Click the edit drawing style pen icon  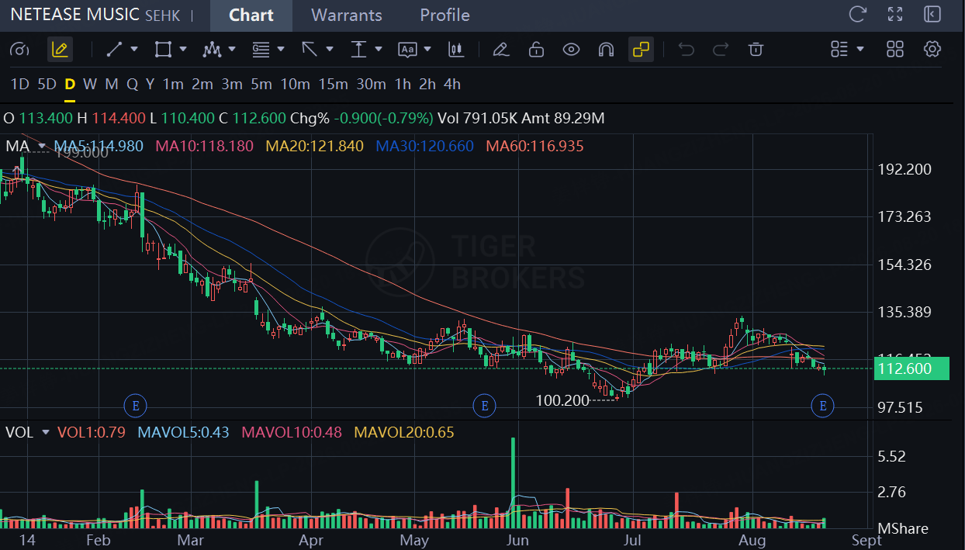click(500, 50)
